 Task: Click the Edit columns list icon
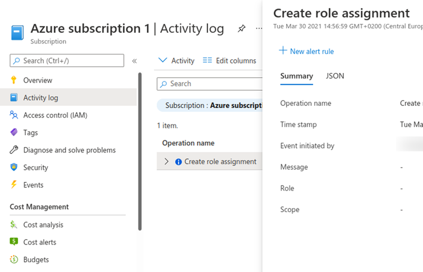(207, 60)
